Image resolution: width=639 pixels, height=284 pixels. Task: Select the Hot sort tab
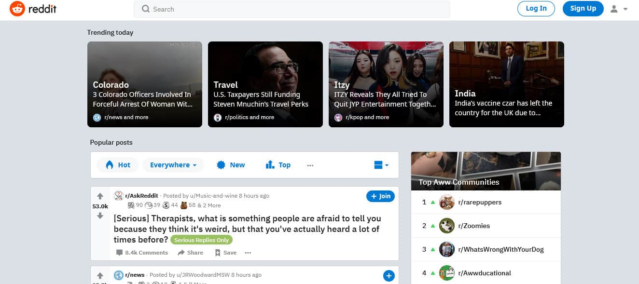coord(117,165)
